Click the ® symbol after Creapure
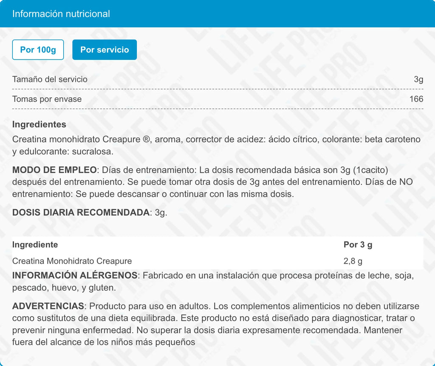The height and width of the screenshot is (366, 435). 146,139
